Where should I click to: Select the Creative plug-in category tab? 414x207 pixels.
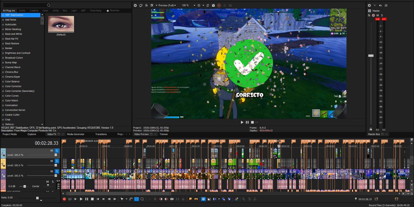[34, 11]
